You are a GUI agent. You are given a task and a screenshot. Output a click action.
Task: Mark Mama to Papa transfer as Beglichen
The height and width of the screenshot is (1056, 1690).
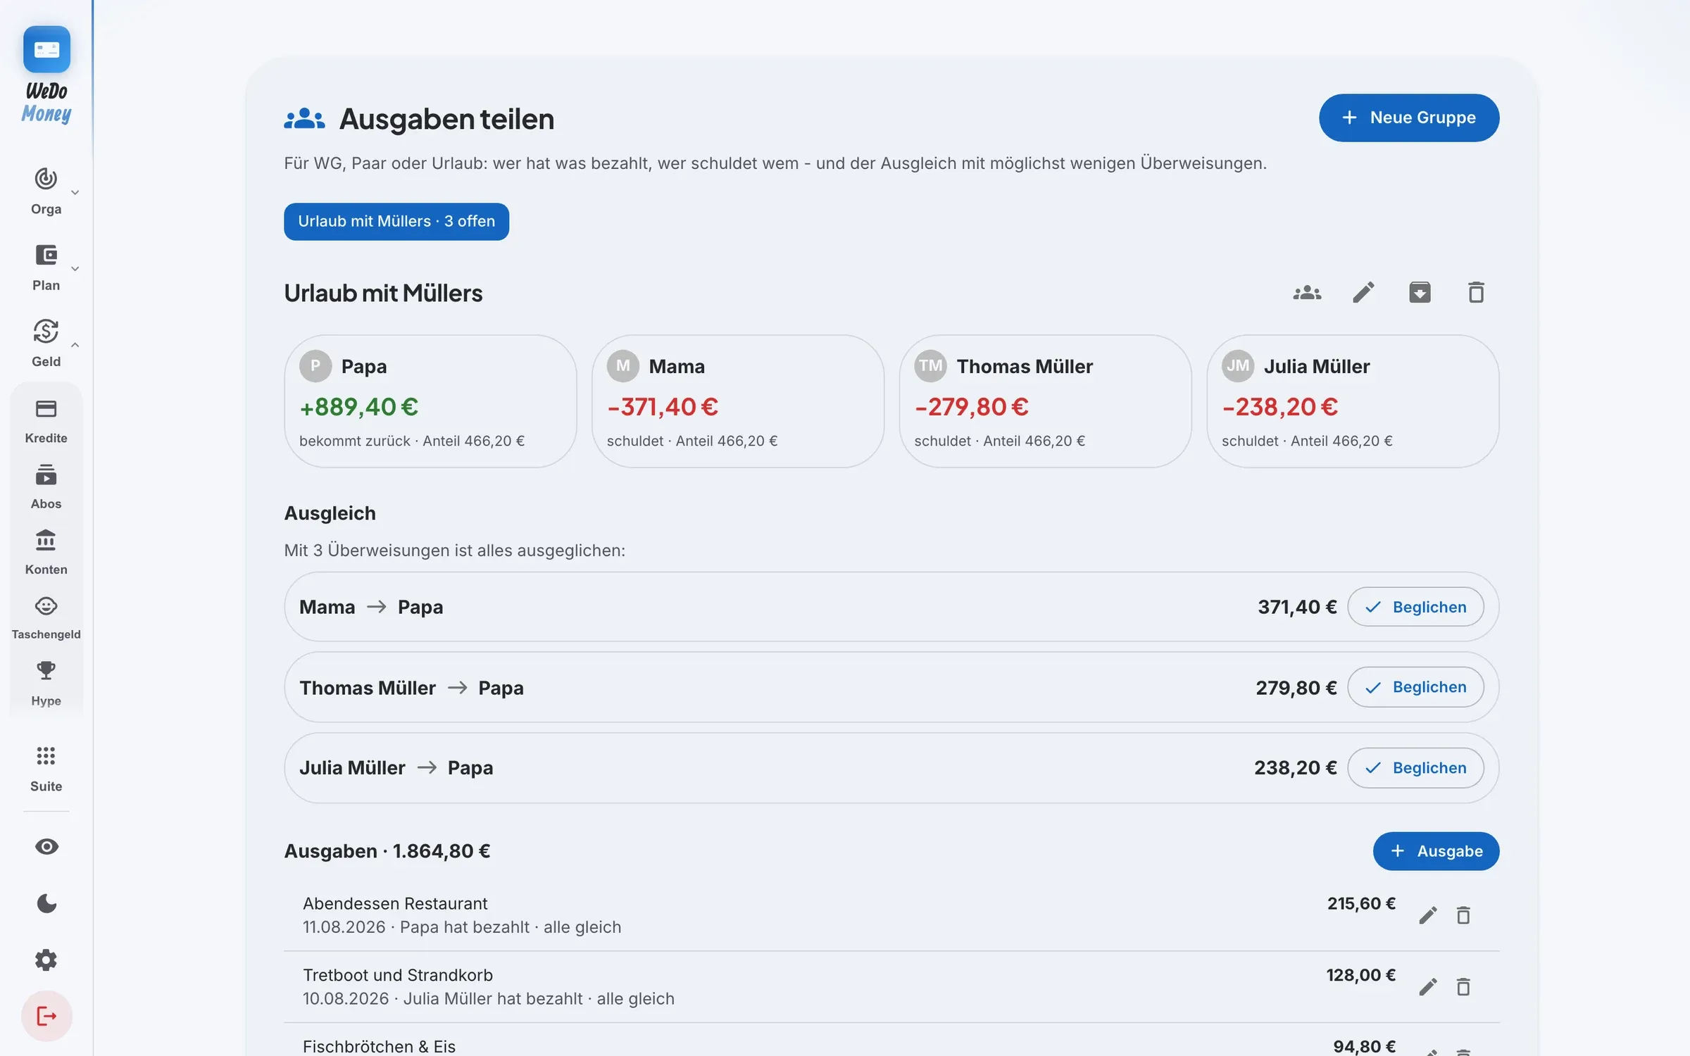coord(1415,607)
